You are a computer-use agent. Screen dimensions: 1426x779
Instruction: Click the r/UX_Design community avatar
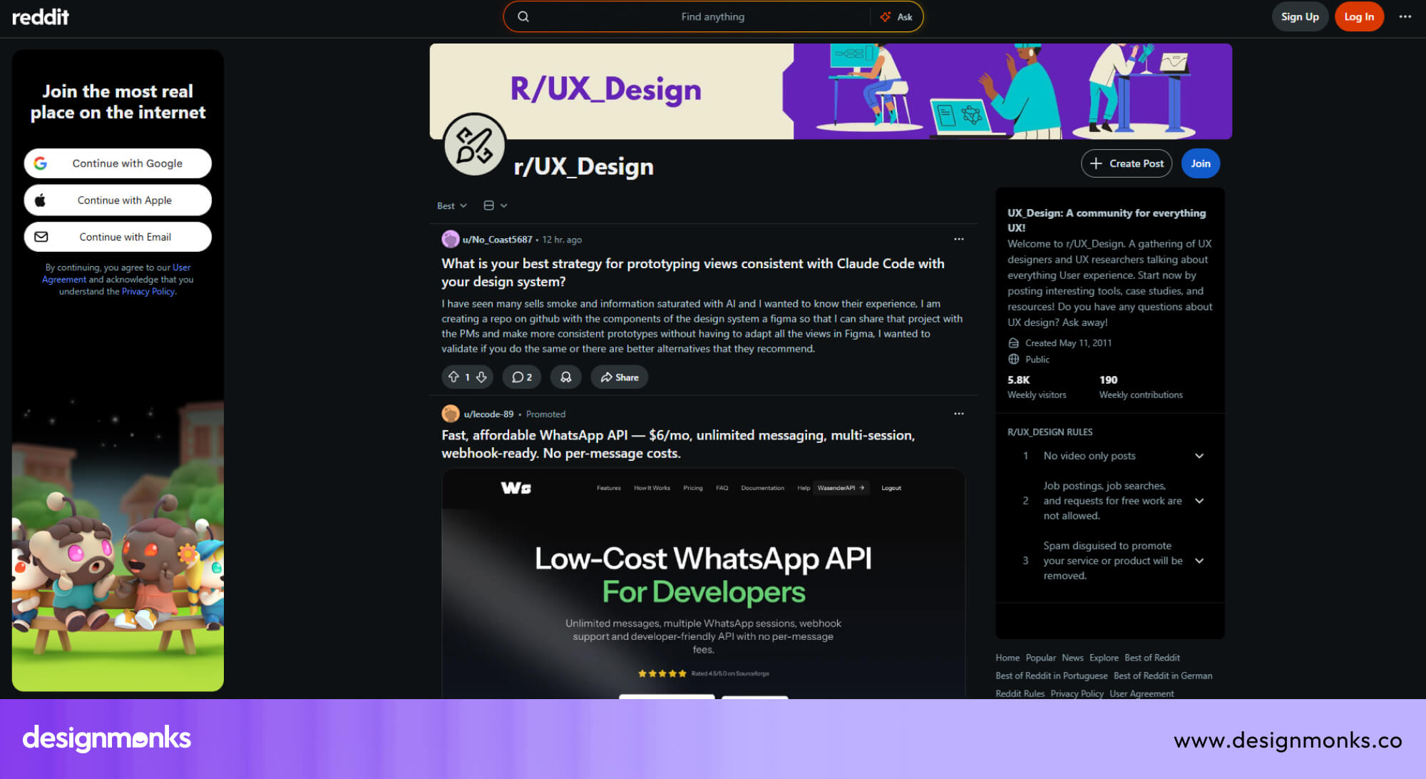474,145
